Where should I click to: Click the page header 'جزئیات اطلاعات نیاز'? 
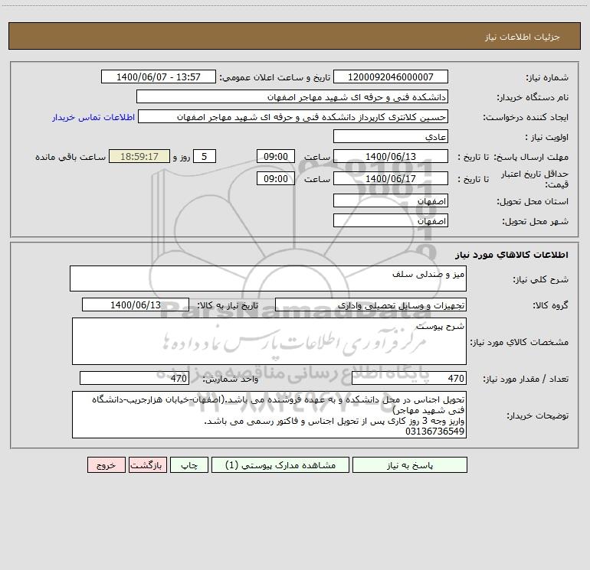point(523,37)
